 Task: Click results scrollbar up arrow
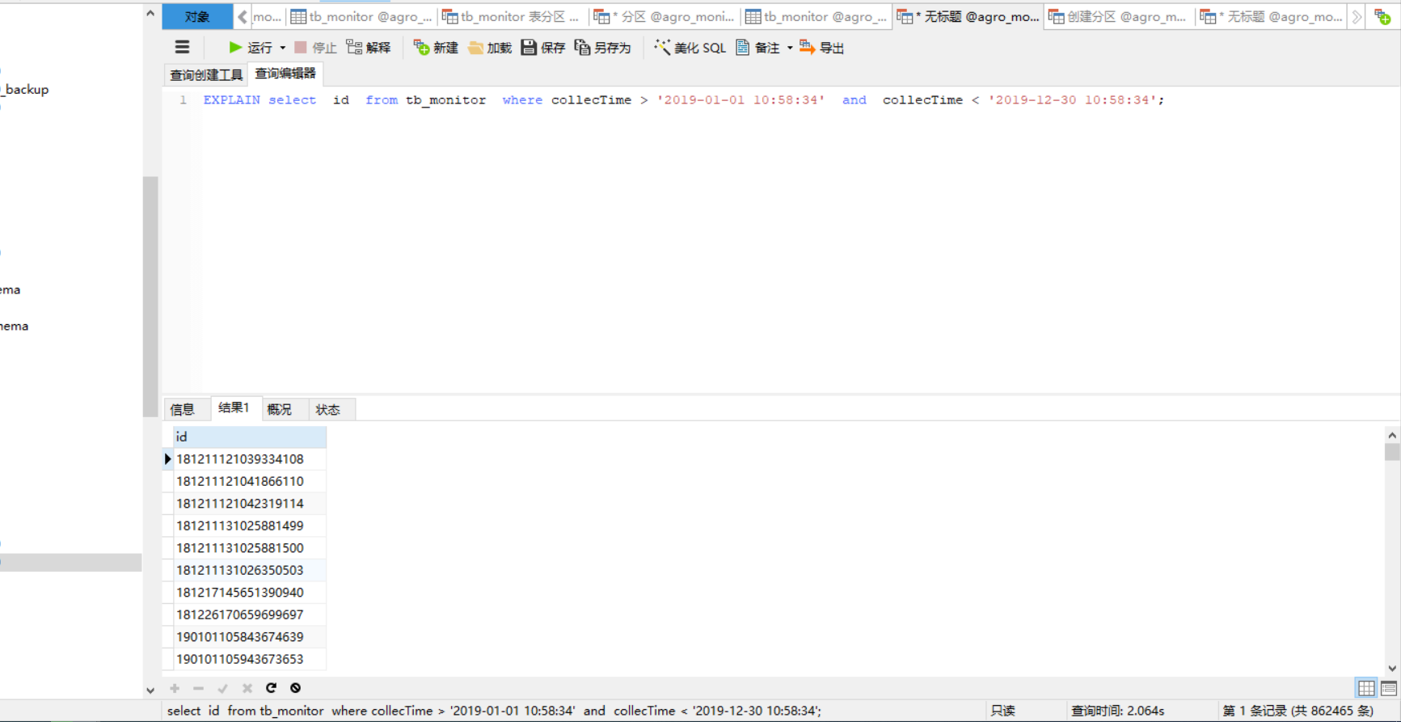click(1392, 435)
